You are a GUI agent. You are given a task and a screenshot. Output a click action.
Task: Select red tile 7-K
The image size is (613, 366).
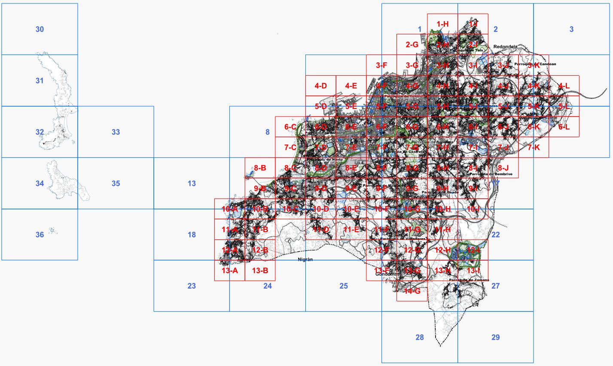tap(534, 148)
